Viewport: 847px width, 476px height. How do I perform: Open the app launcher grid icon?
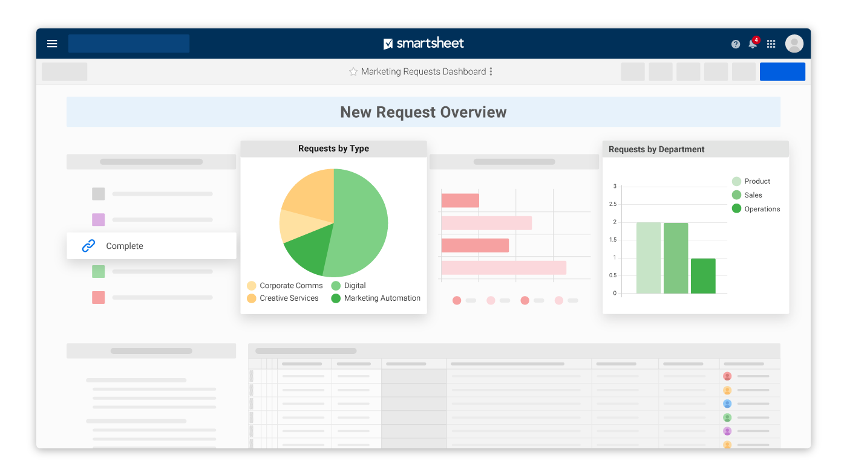[x=771, y=44]
